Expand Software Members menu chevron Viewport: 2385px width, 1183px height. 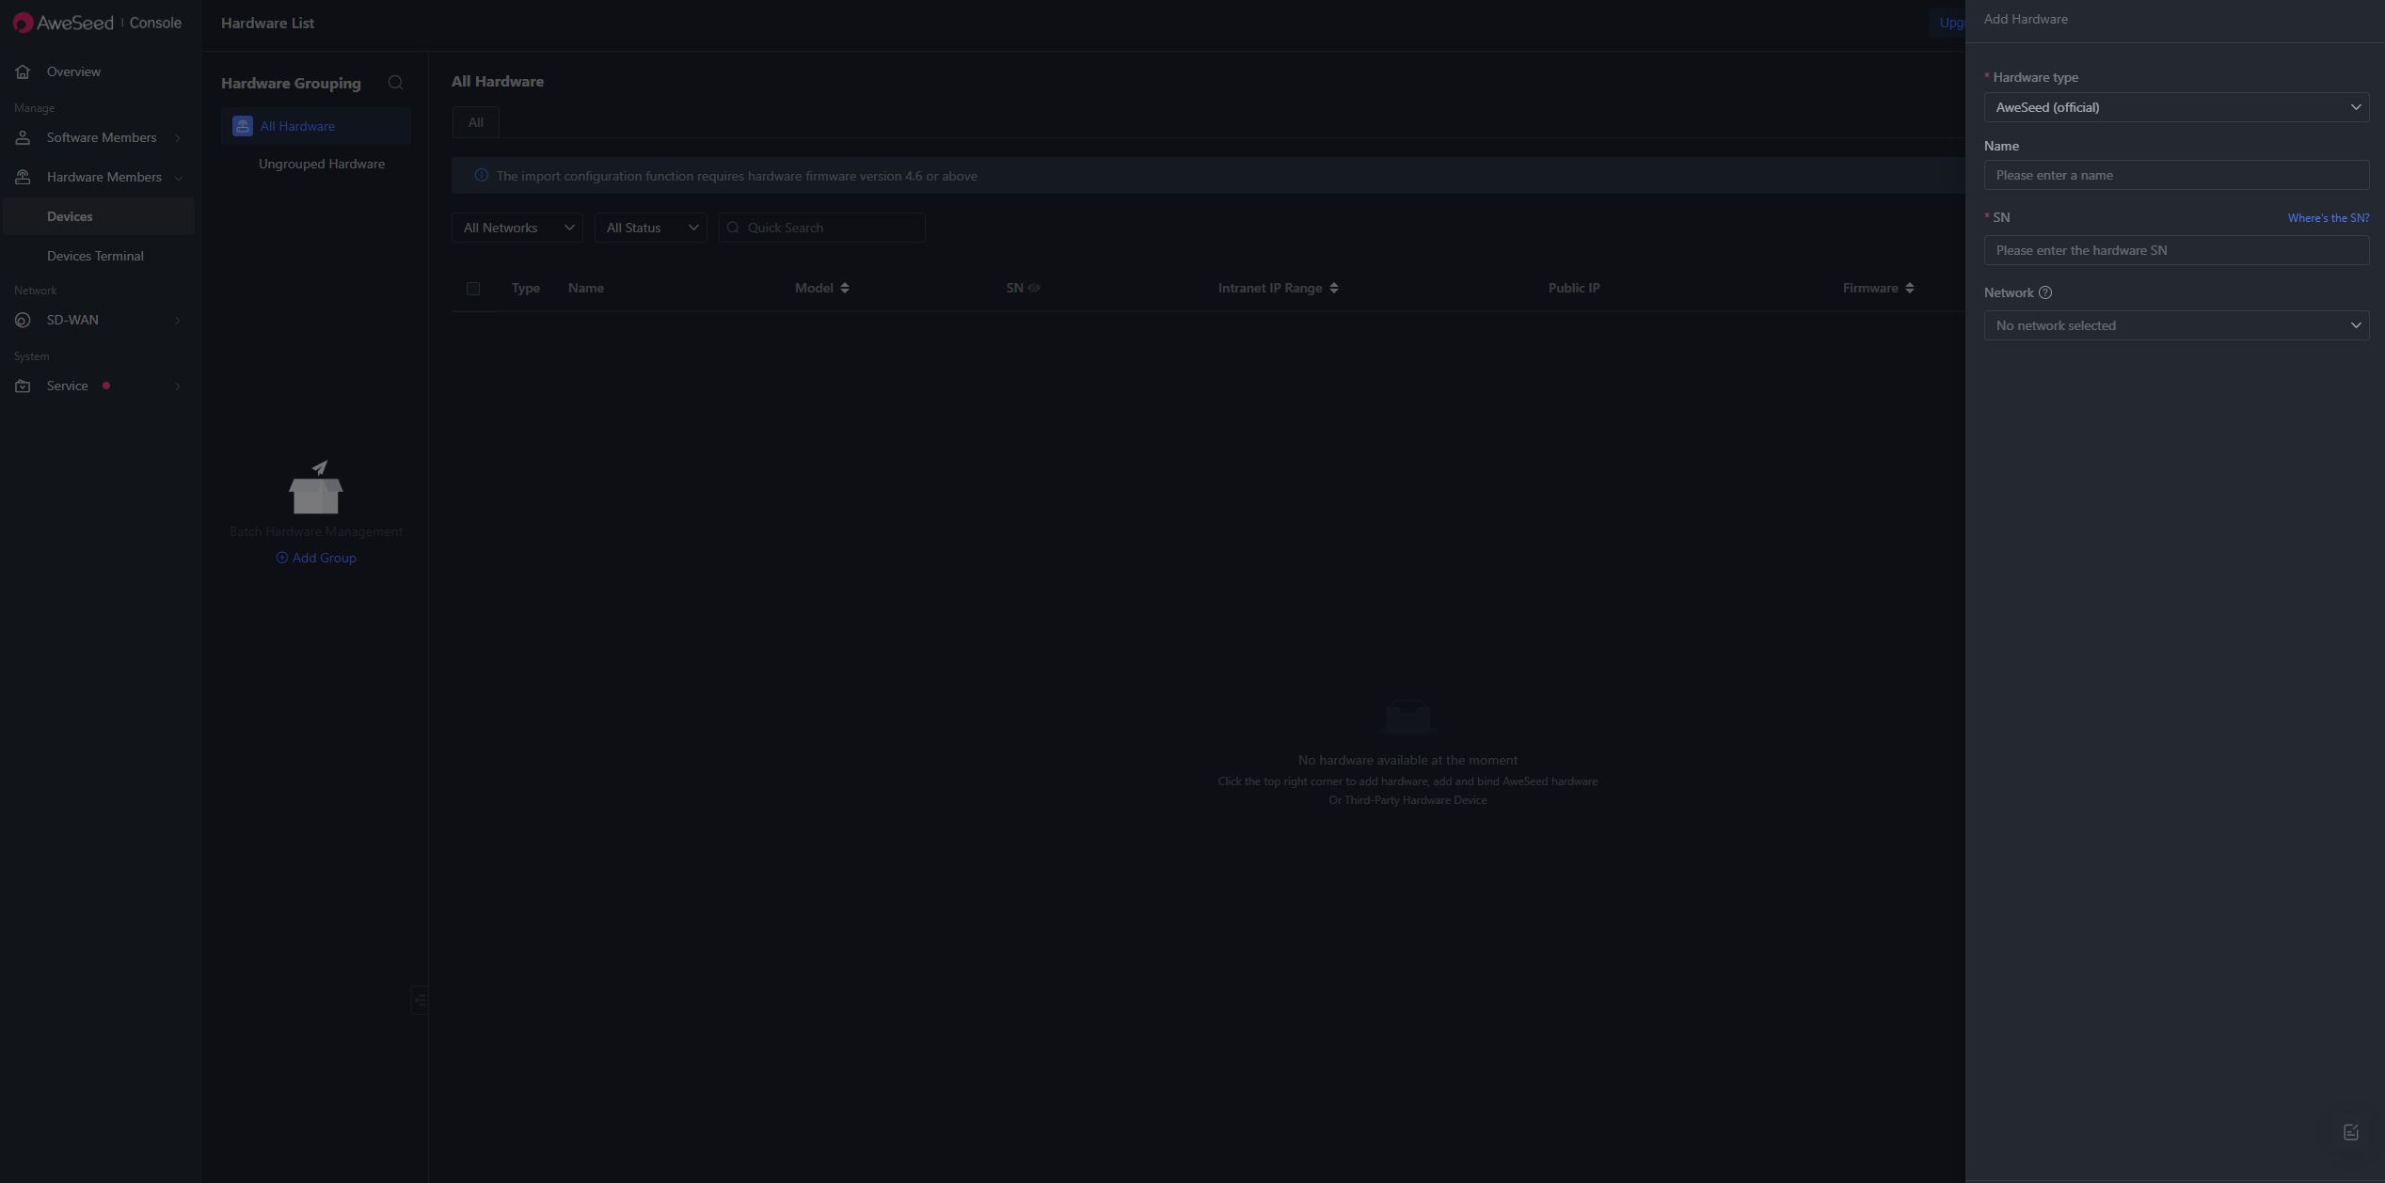[x=177, y=137]
